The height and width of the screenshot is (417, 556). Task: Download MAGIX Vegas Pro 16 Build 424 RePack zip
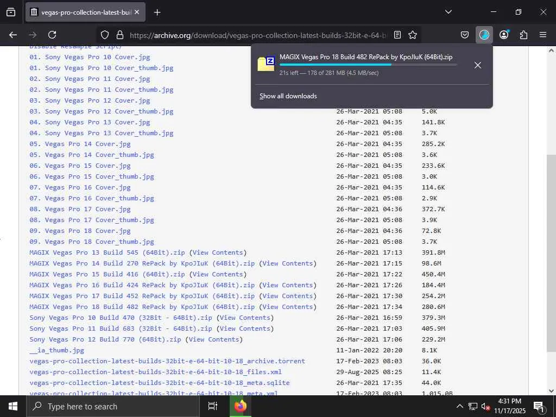[x=142, y=285]
